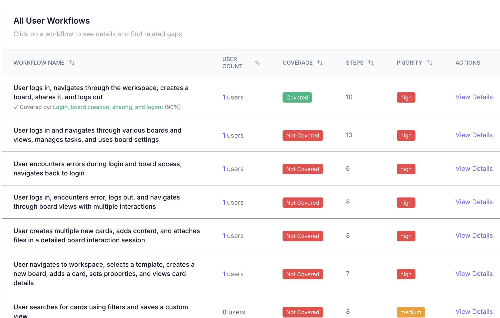Open View Details for first workflow
The height and width of the screenshot is (318, 500).
pos(474,97)
